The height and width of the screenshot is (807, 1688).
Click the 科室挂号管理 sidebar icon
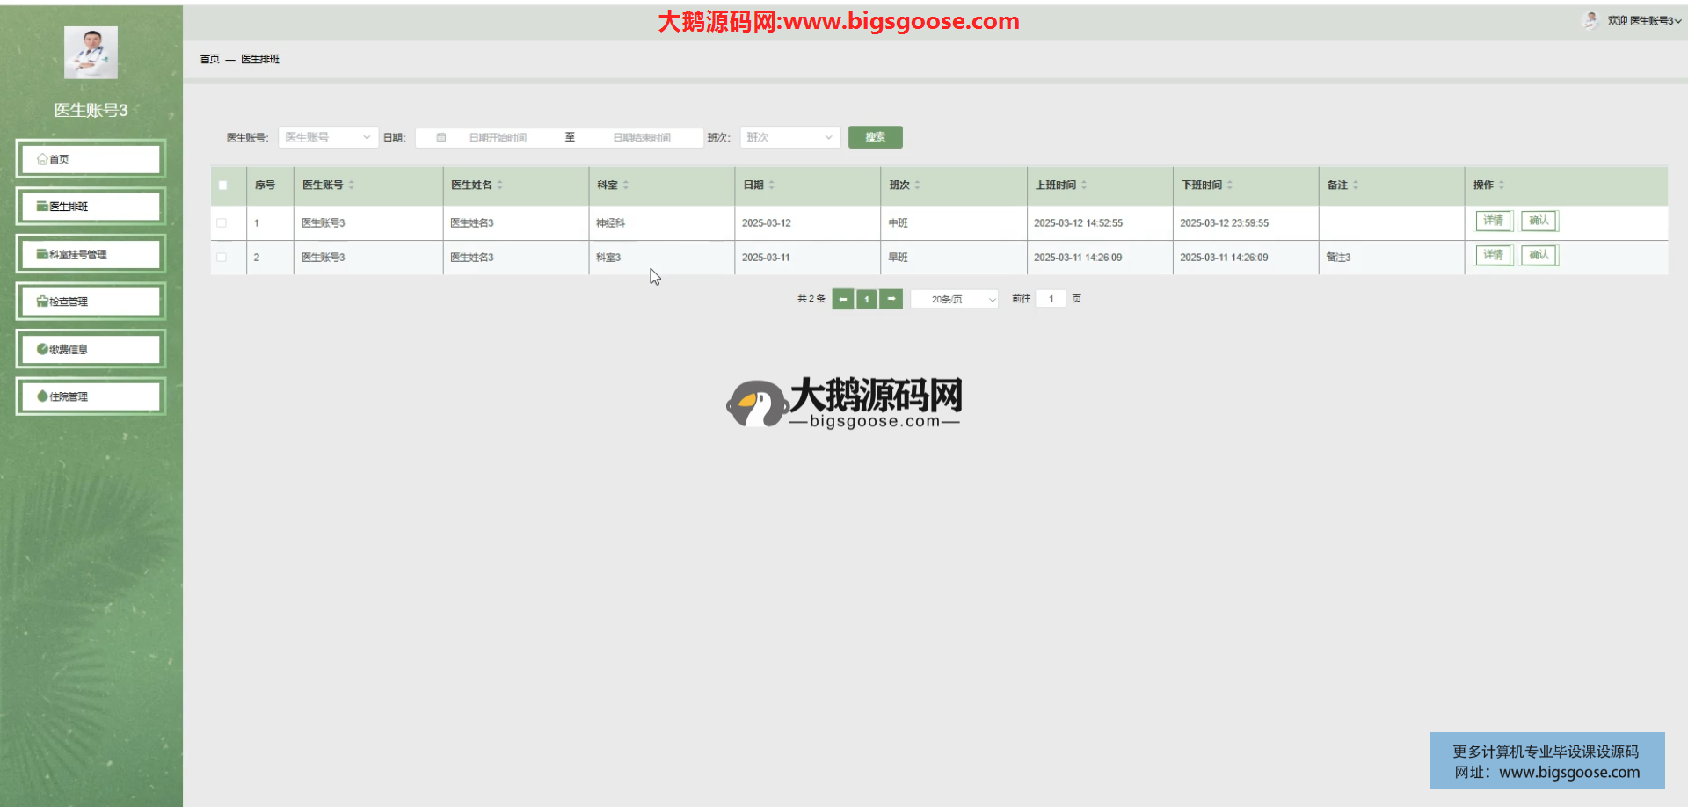coord(42,254)
